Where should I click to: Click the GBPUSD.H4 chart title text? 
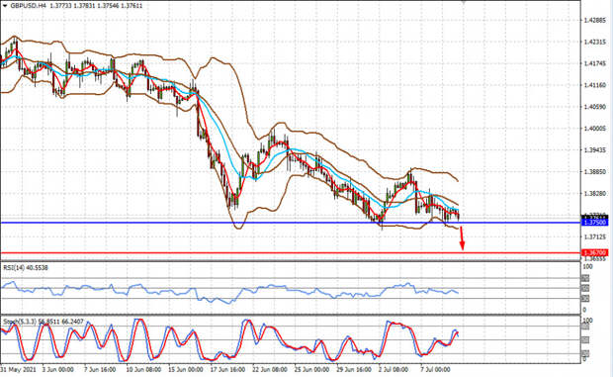click(28, 6)
